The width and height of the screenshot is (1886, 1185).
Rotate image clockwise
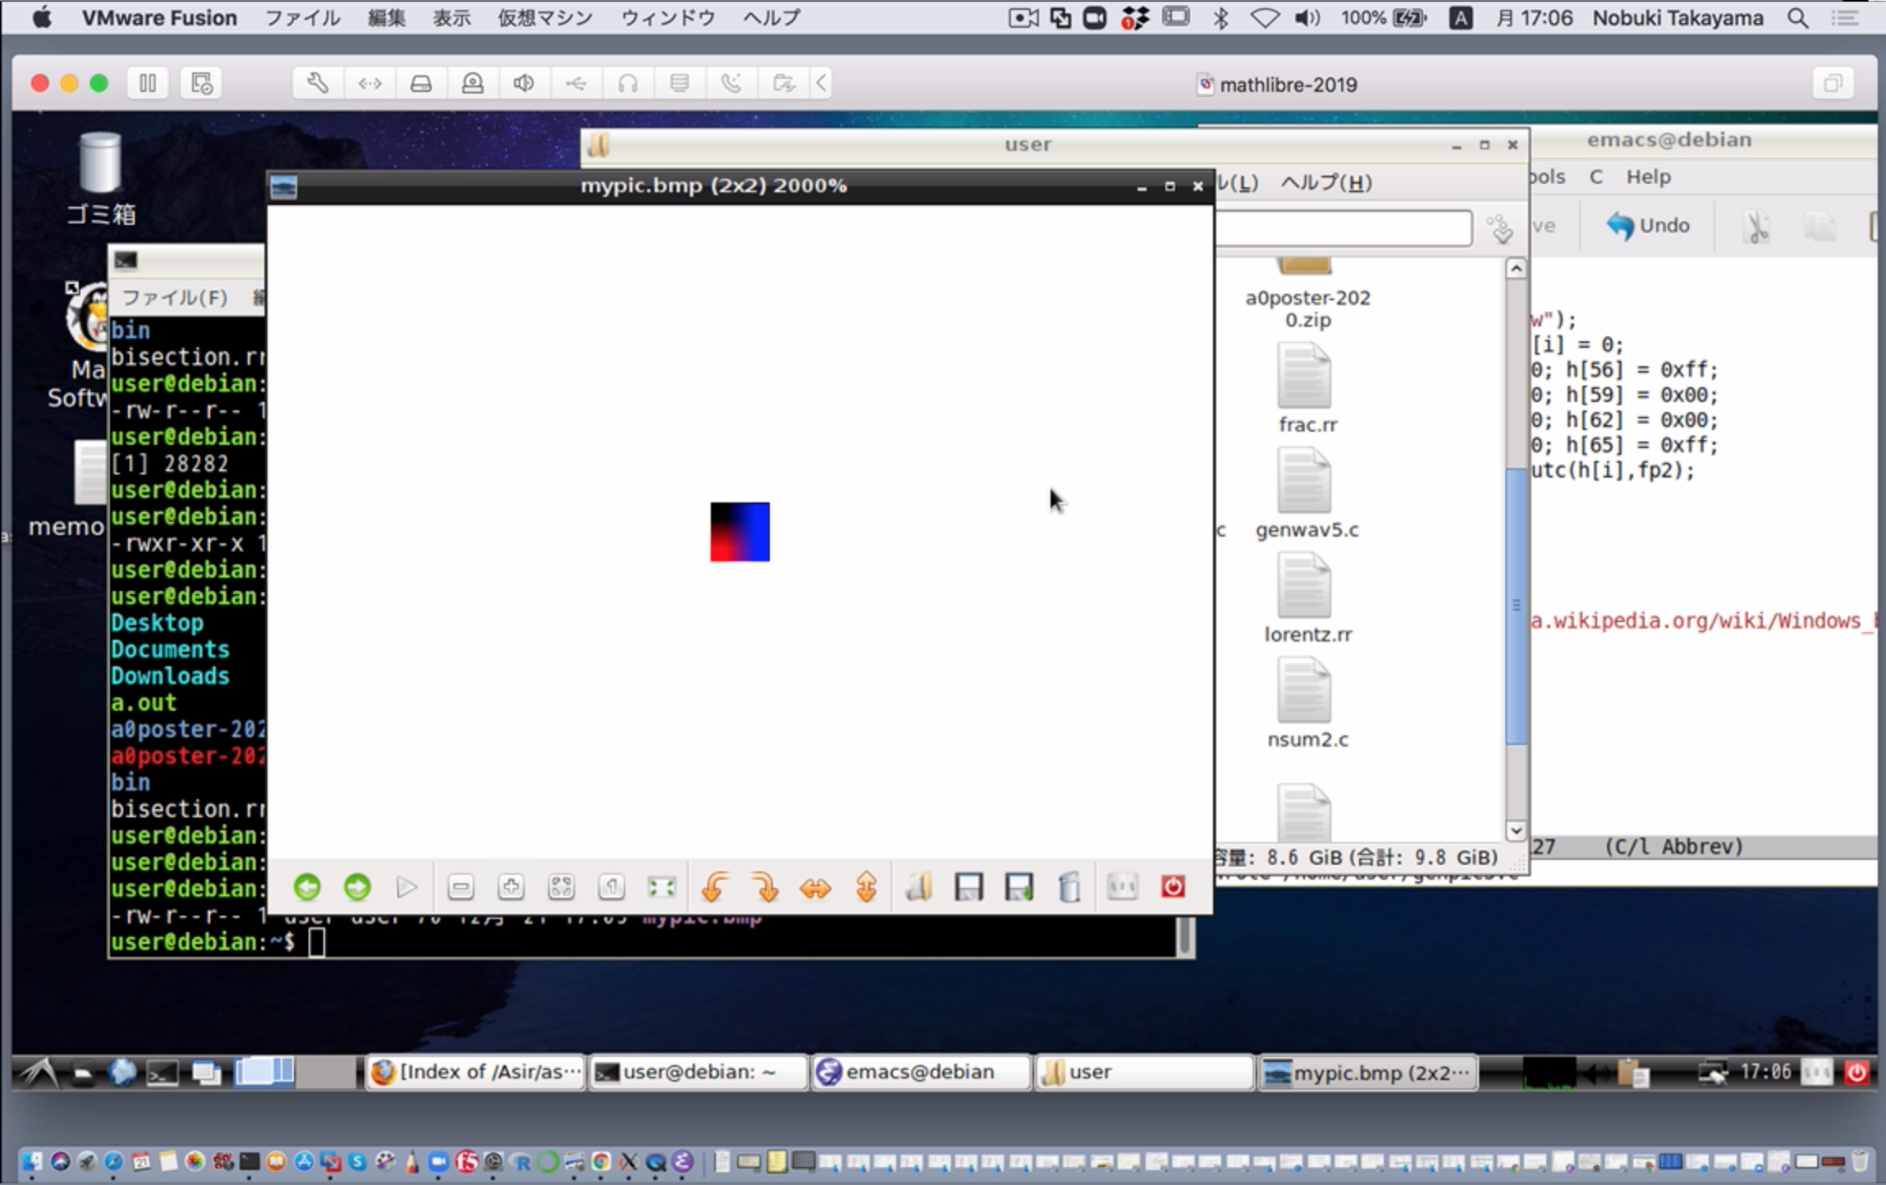click(x=765, y=887)
